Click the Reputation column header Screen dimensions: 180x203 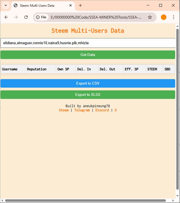click(41, 69)
